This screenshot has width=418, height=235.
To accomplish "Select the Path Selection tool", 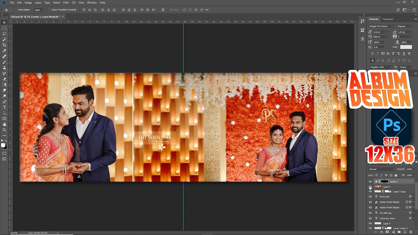I will point(5,113).
